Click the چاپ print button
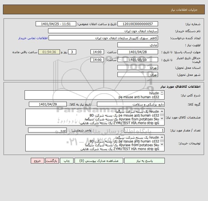The height and width of the screenshot is (201, 208). point(67,161)
